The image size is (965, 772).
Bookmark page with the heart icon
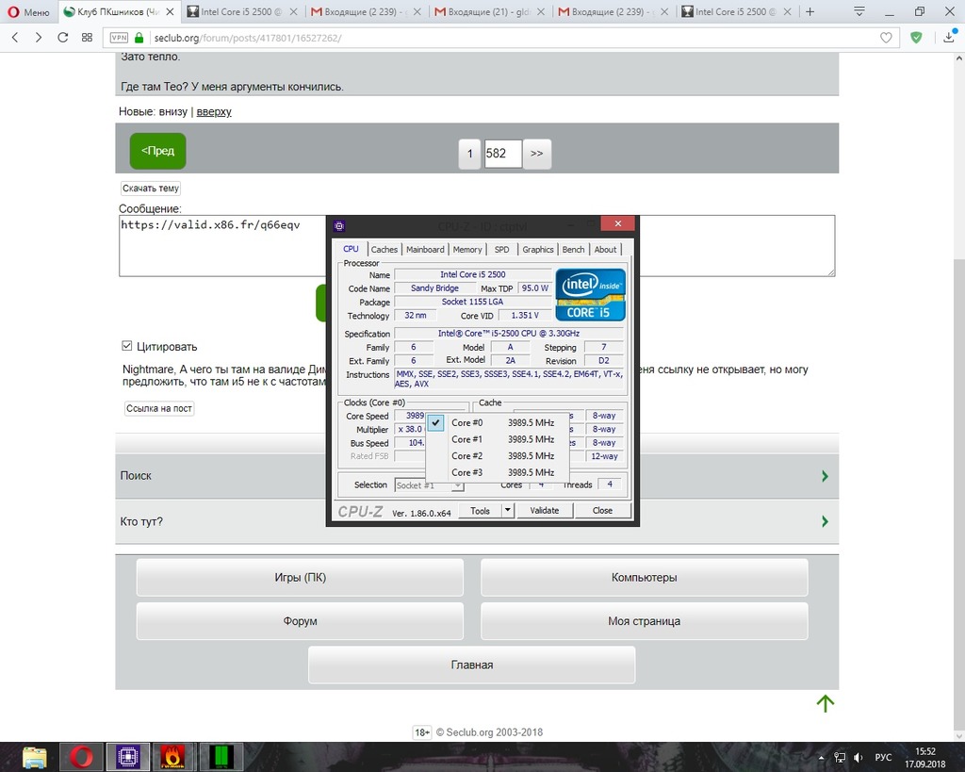pos(886,38)
